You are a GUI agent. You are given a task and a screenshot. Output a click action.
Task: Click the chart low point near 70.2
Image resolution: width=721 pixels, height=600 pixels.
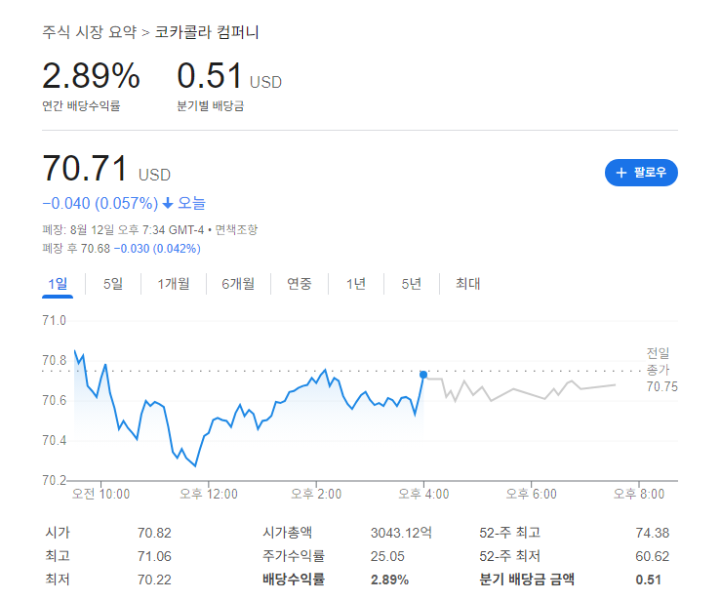point(195,465)
